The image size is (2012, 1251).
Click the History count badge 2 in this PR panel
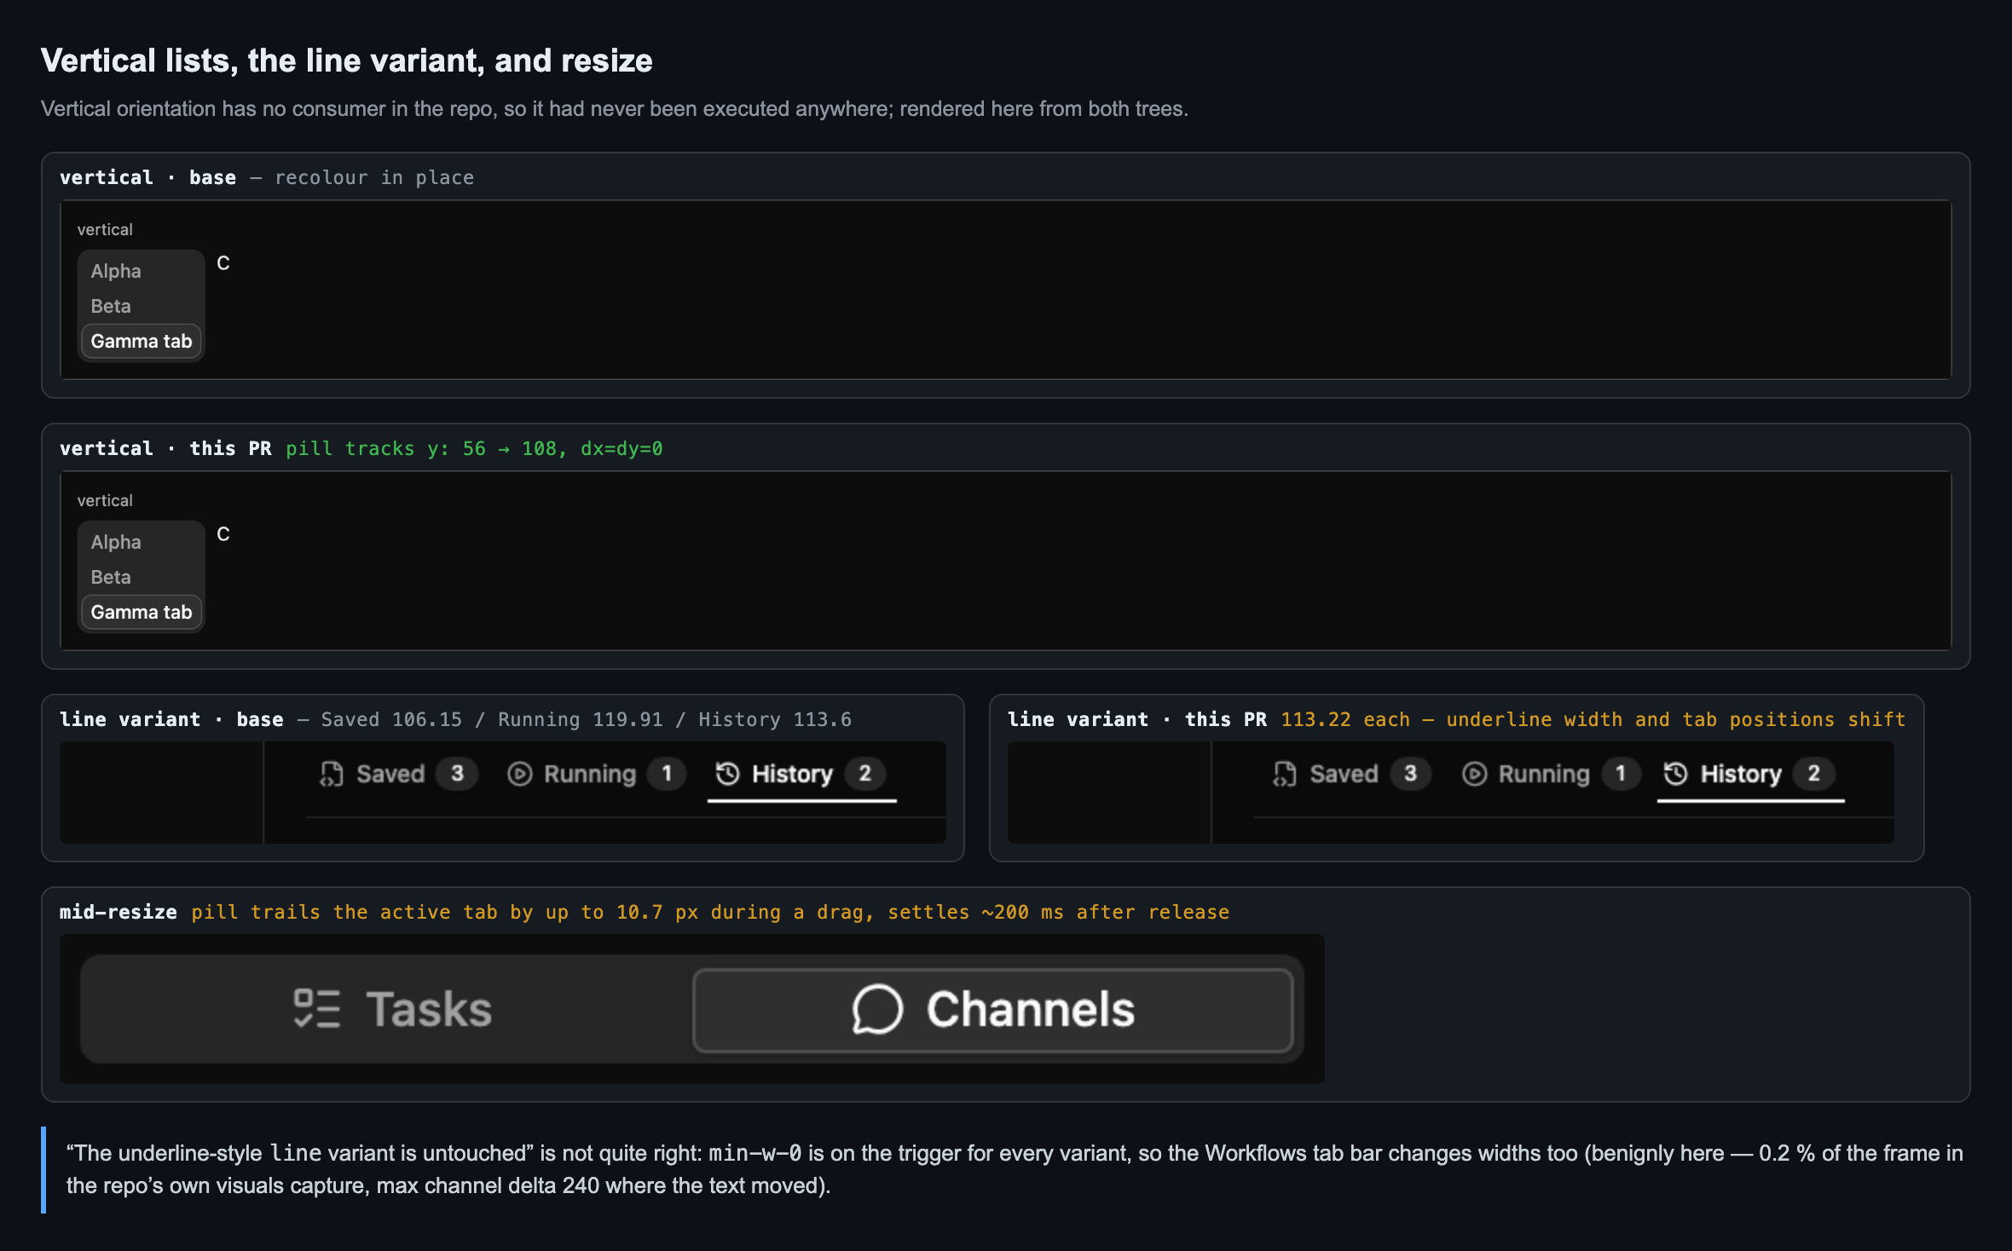[x=1814, y=774]
